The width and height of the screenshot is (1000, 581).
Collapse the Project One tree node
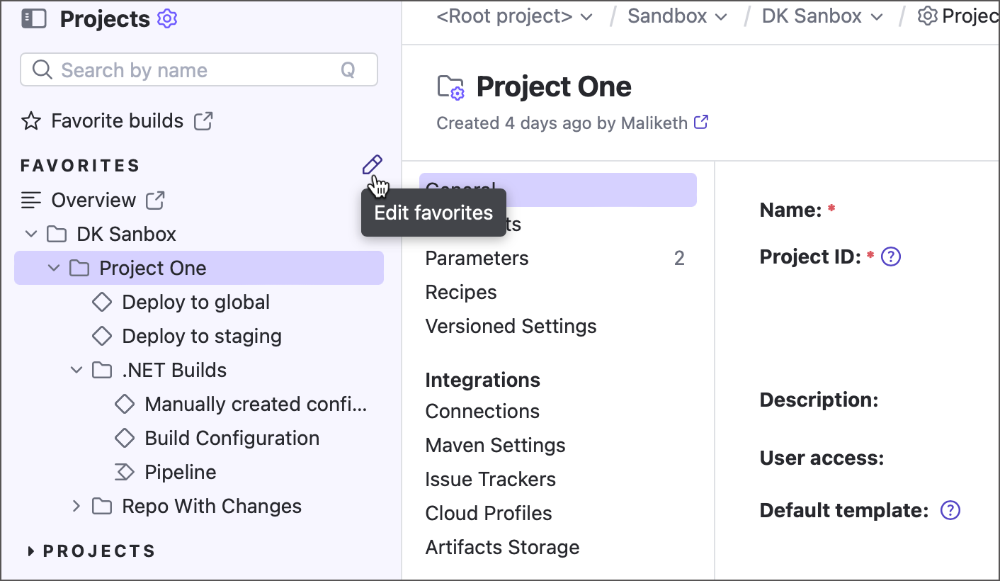click(53, 269)
